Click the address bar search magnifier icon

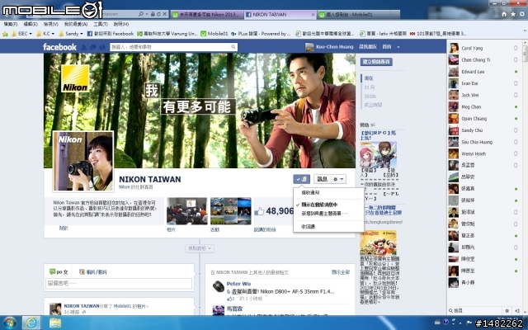(x=141, y=14)
